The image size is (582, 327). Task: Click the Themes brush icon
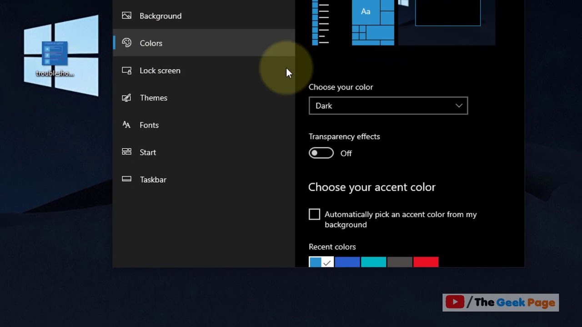[126, 98]
